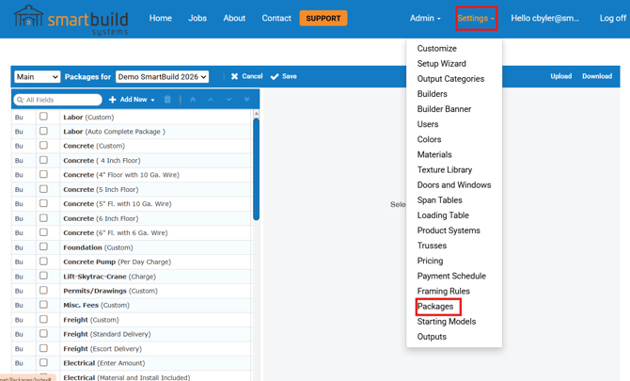Select Texture Library menu item

(x=445, y=169)
